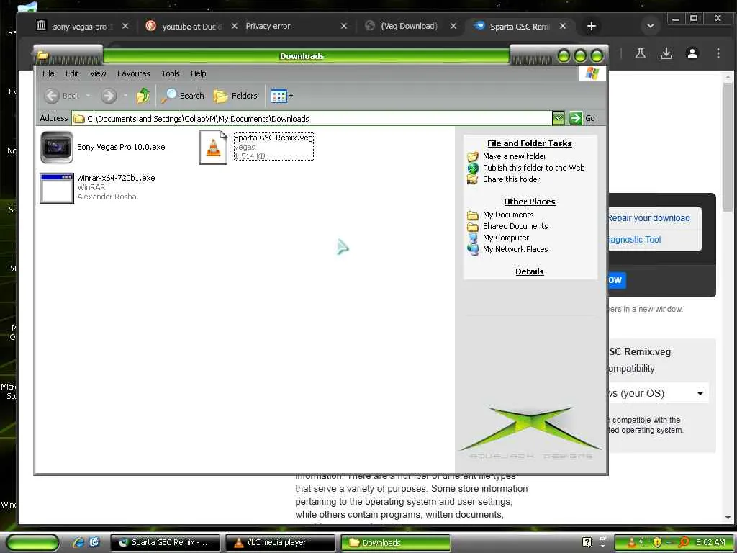Open the Favorites menu
Viewport: 737px width, 553px height.
click(133, 73)
